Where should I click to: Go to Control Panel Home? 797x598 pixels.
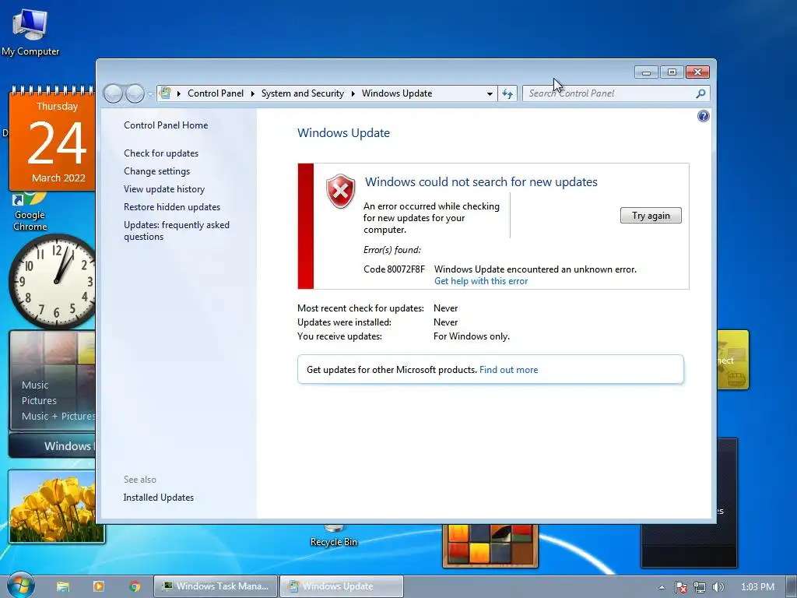tap(166, 125)
